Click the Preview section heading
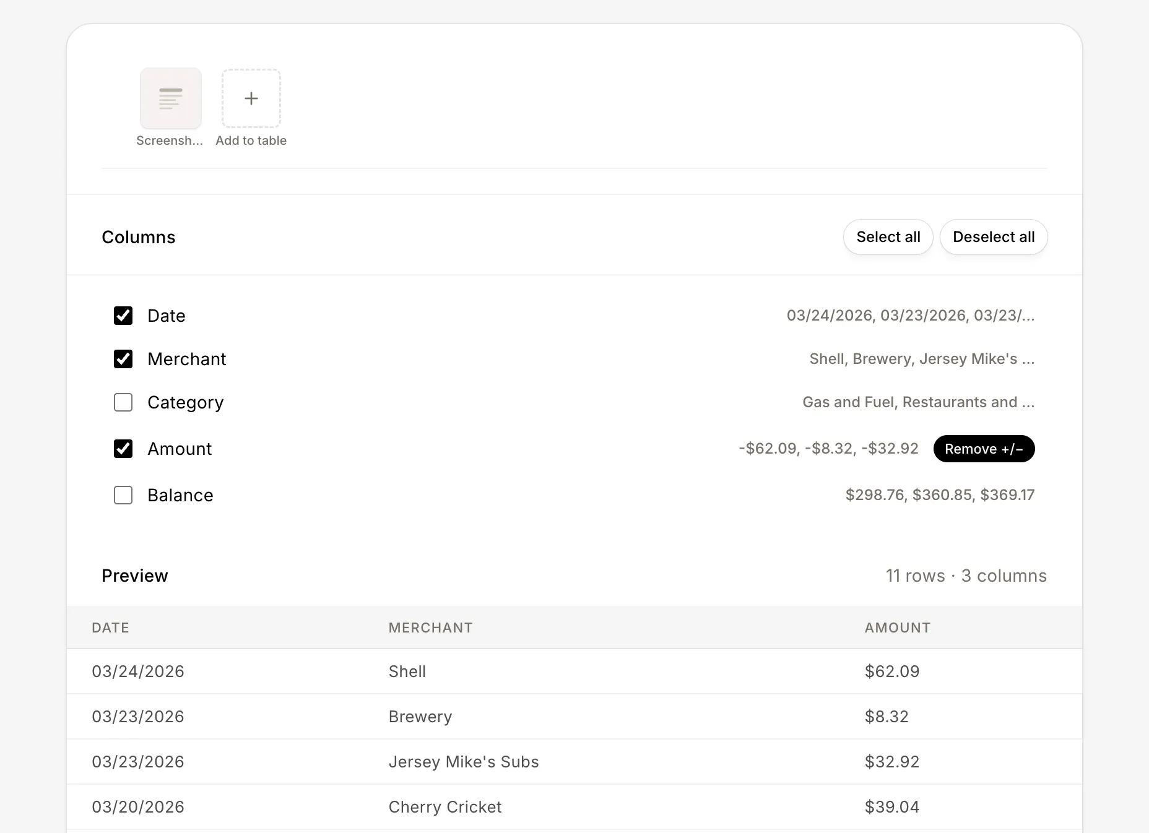The image size is (1149, 833). tap(135, 576)
